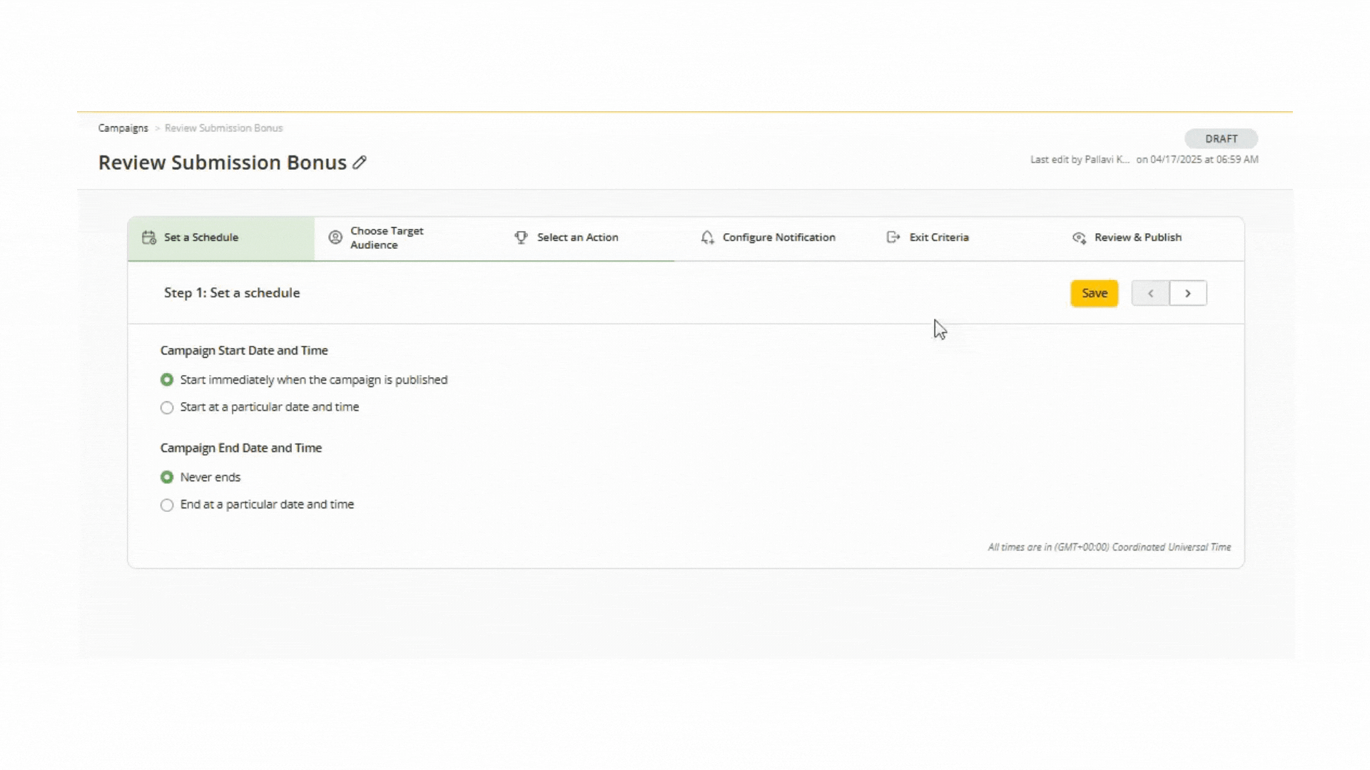
Task: Click the person icon for Target Audience
Action: pyautogui.click(x=335, y=237)
